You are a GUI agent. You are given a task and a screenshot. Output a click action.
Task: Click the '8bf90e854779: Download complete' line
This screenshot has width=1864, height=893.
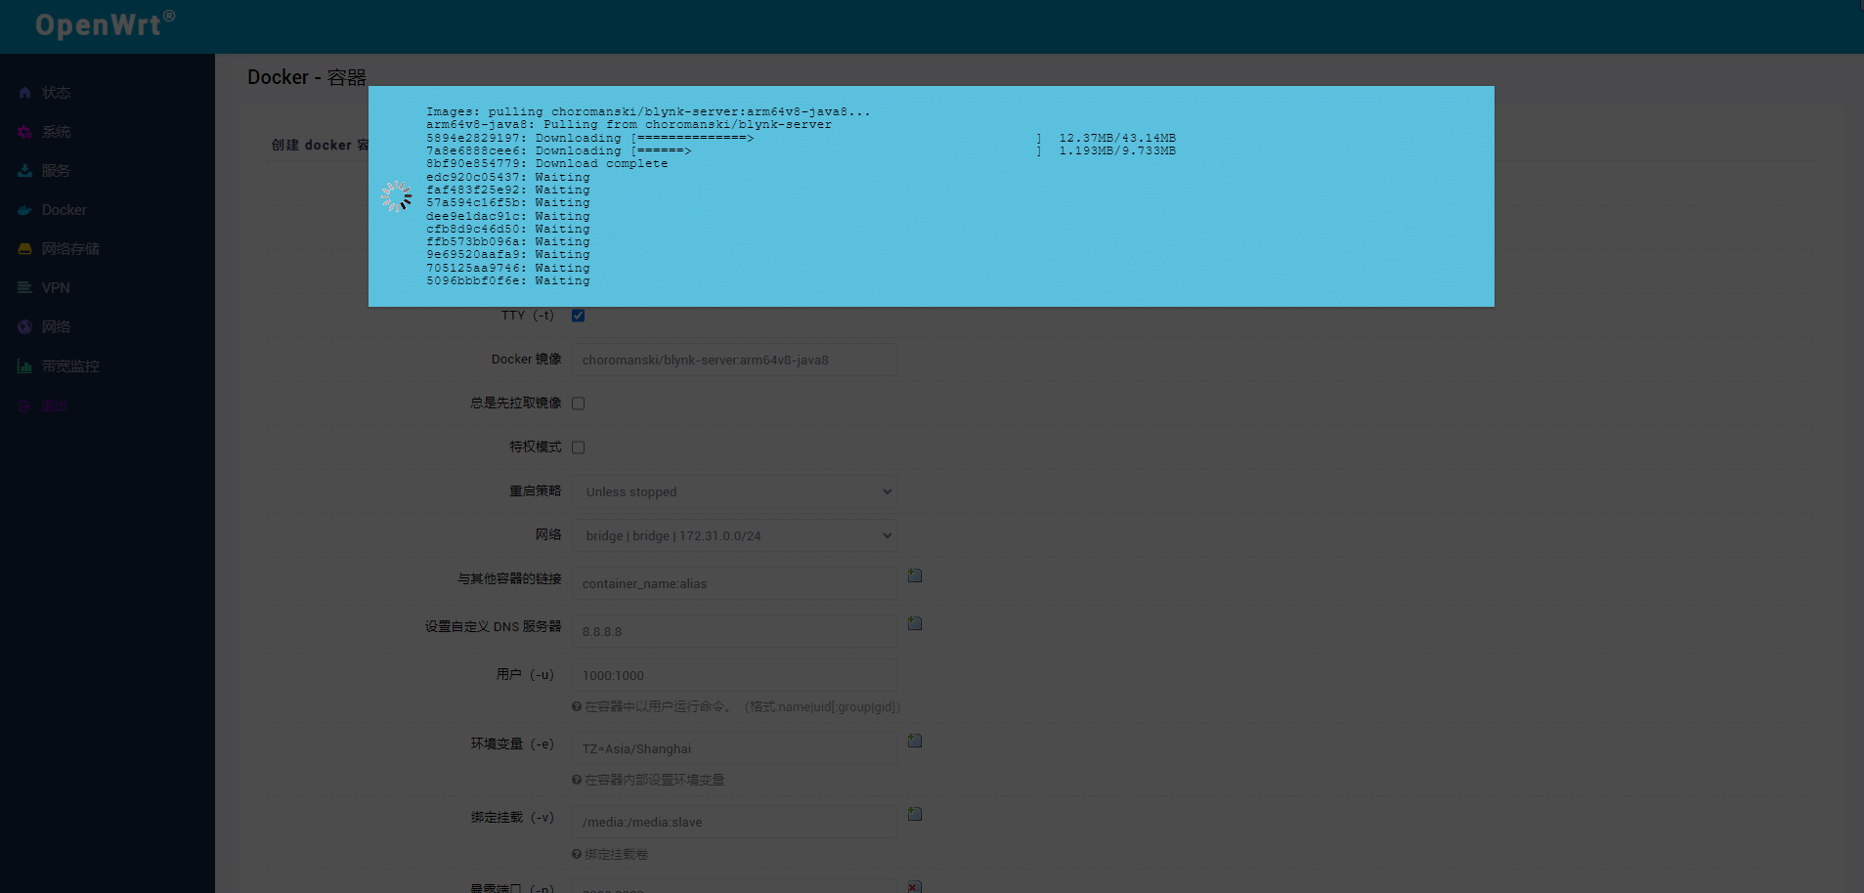coord(546,164)
